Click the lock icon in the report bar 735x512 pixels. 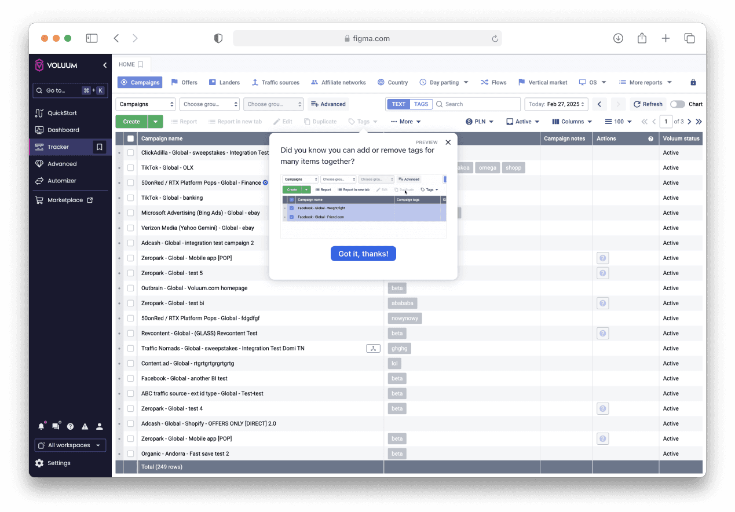(693, 82)
